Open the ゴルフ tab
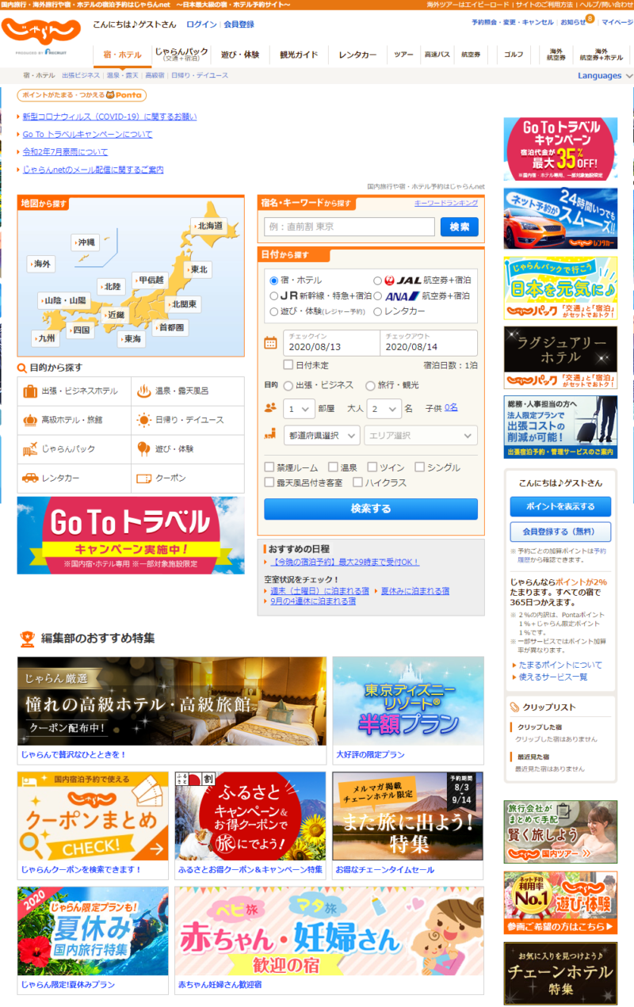The height and width of the screenshot is (1007, 634). (514, 55)
